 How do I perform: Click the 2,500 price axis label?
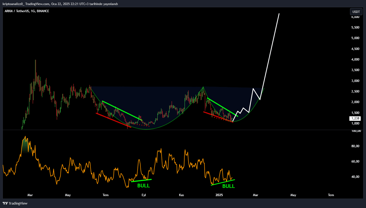point(355,91)
